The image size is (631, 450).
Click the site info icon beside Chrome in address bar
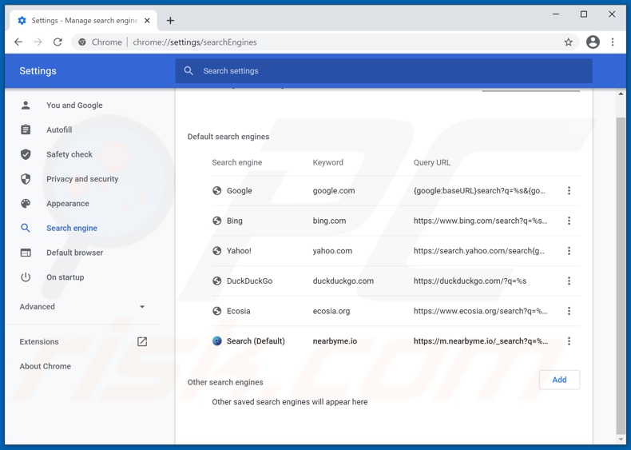point(82,42)
